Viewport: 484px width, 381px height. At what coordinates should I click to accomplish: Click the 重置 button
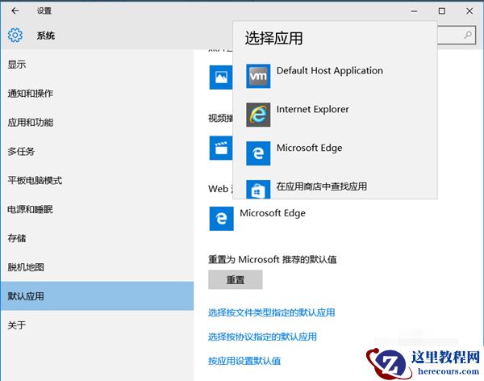[236, 279]
